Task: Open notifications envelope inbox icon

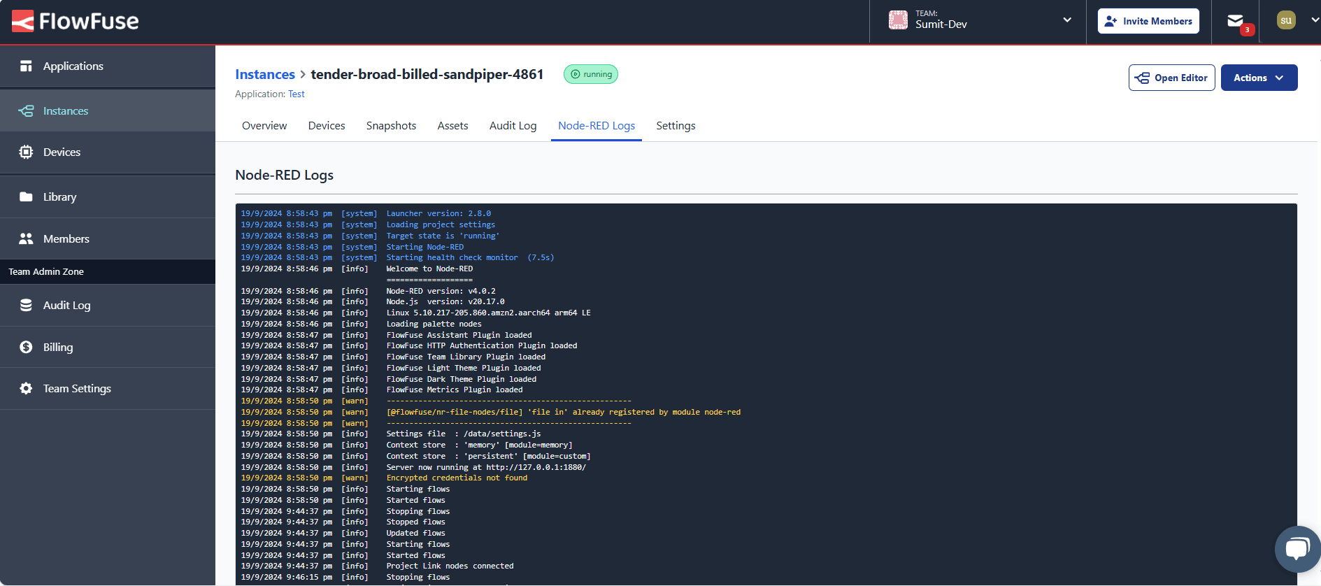Action: coord(1236,22)
